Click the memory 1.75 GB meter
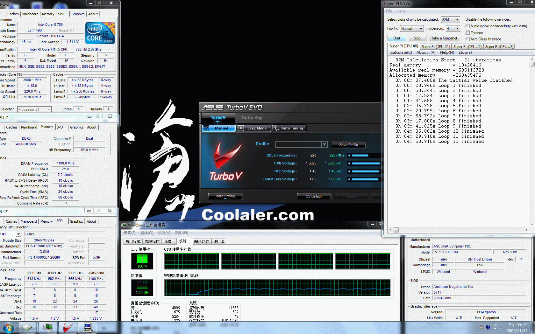The image size is (535, 334). (142, 288)
